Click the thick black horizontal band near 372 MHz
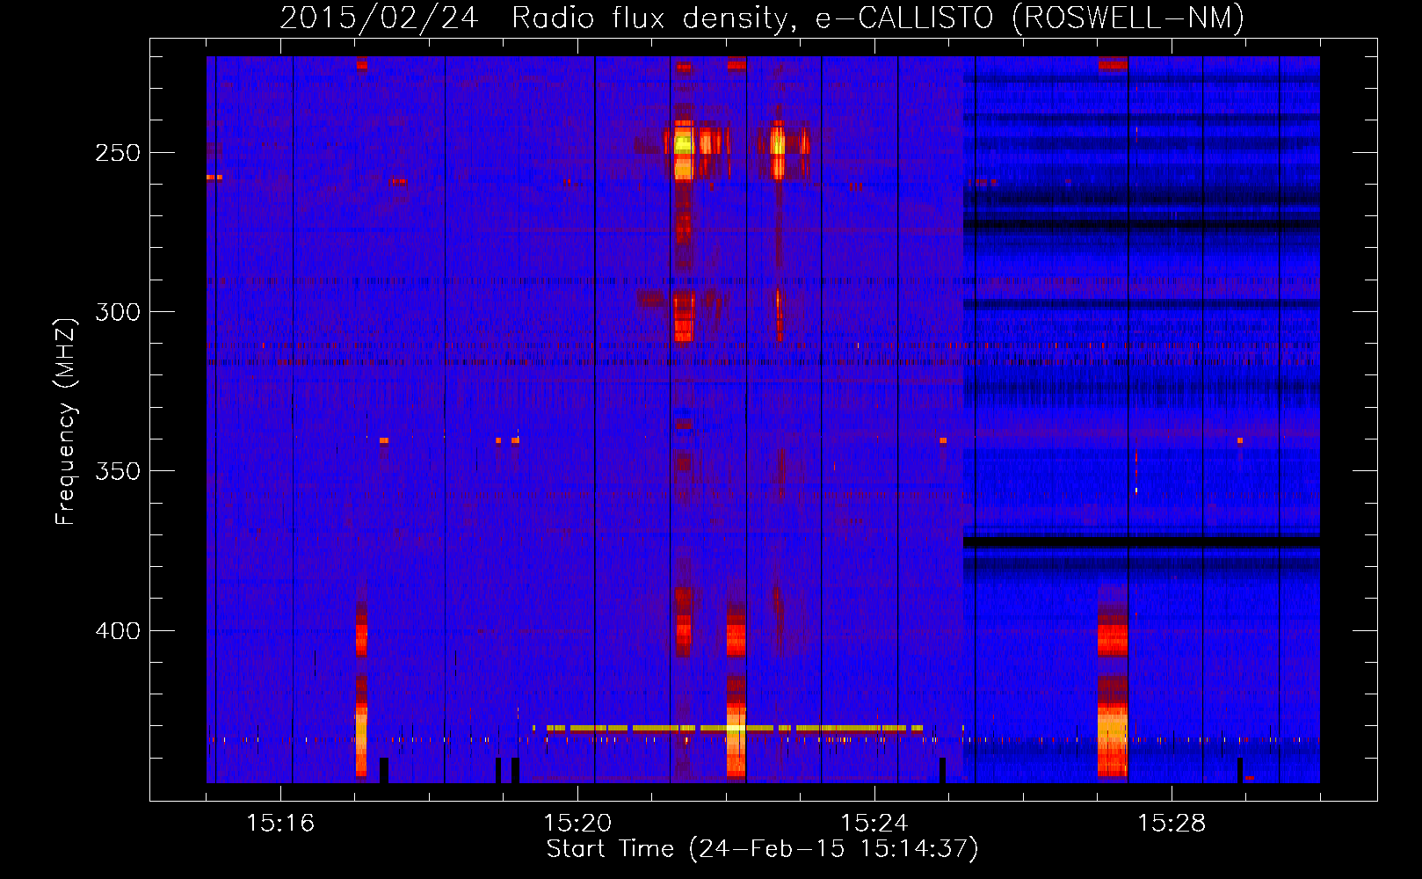Image resolution: width=1422 pixels, height=879 pixels. [1142, 542]
